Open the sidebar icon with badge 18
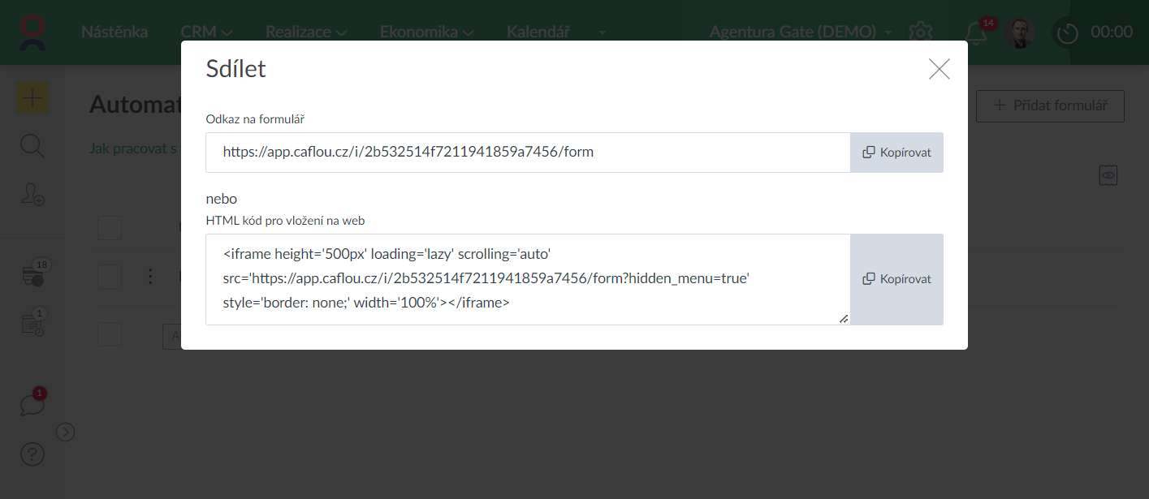Image resolution: width=1149 pixels, height=499 pixels. point(32,275)
